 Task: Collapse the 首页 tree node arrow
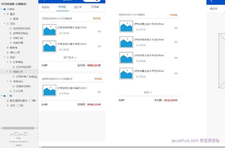click(x=4, y=24)
